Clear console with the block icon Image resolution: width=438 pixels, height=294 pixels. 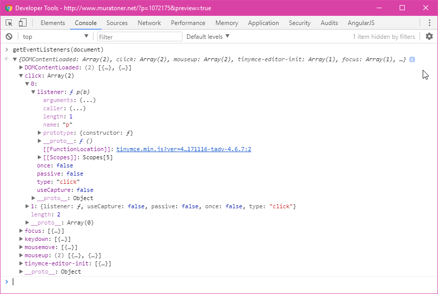pyautogui.click(x=9, y=37)
